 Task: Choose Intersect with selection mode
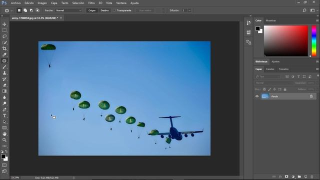[37, 10]
